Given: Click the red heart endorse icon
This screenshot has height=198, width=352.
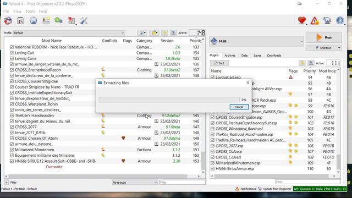Looking at the screenshot, I should pyautogui.click(x=302, y=20).
